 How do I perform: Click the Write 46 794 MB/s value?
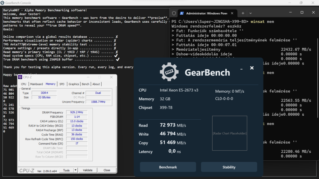pos(173,134)
